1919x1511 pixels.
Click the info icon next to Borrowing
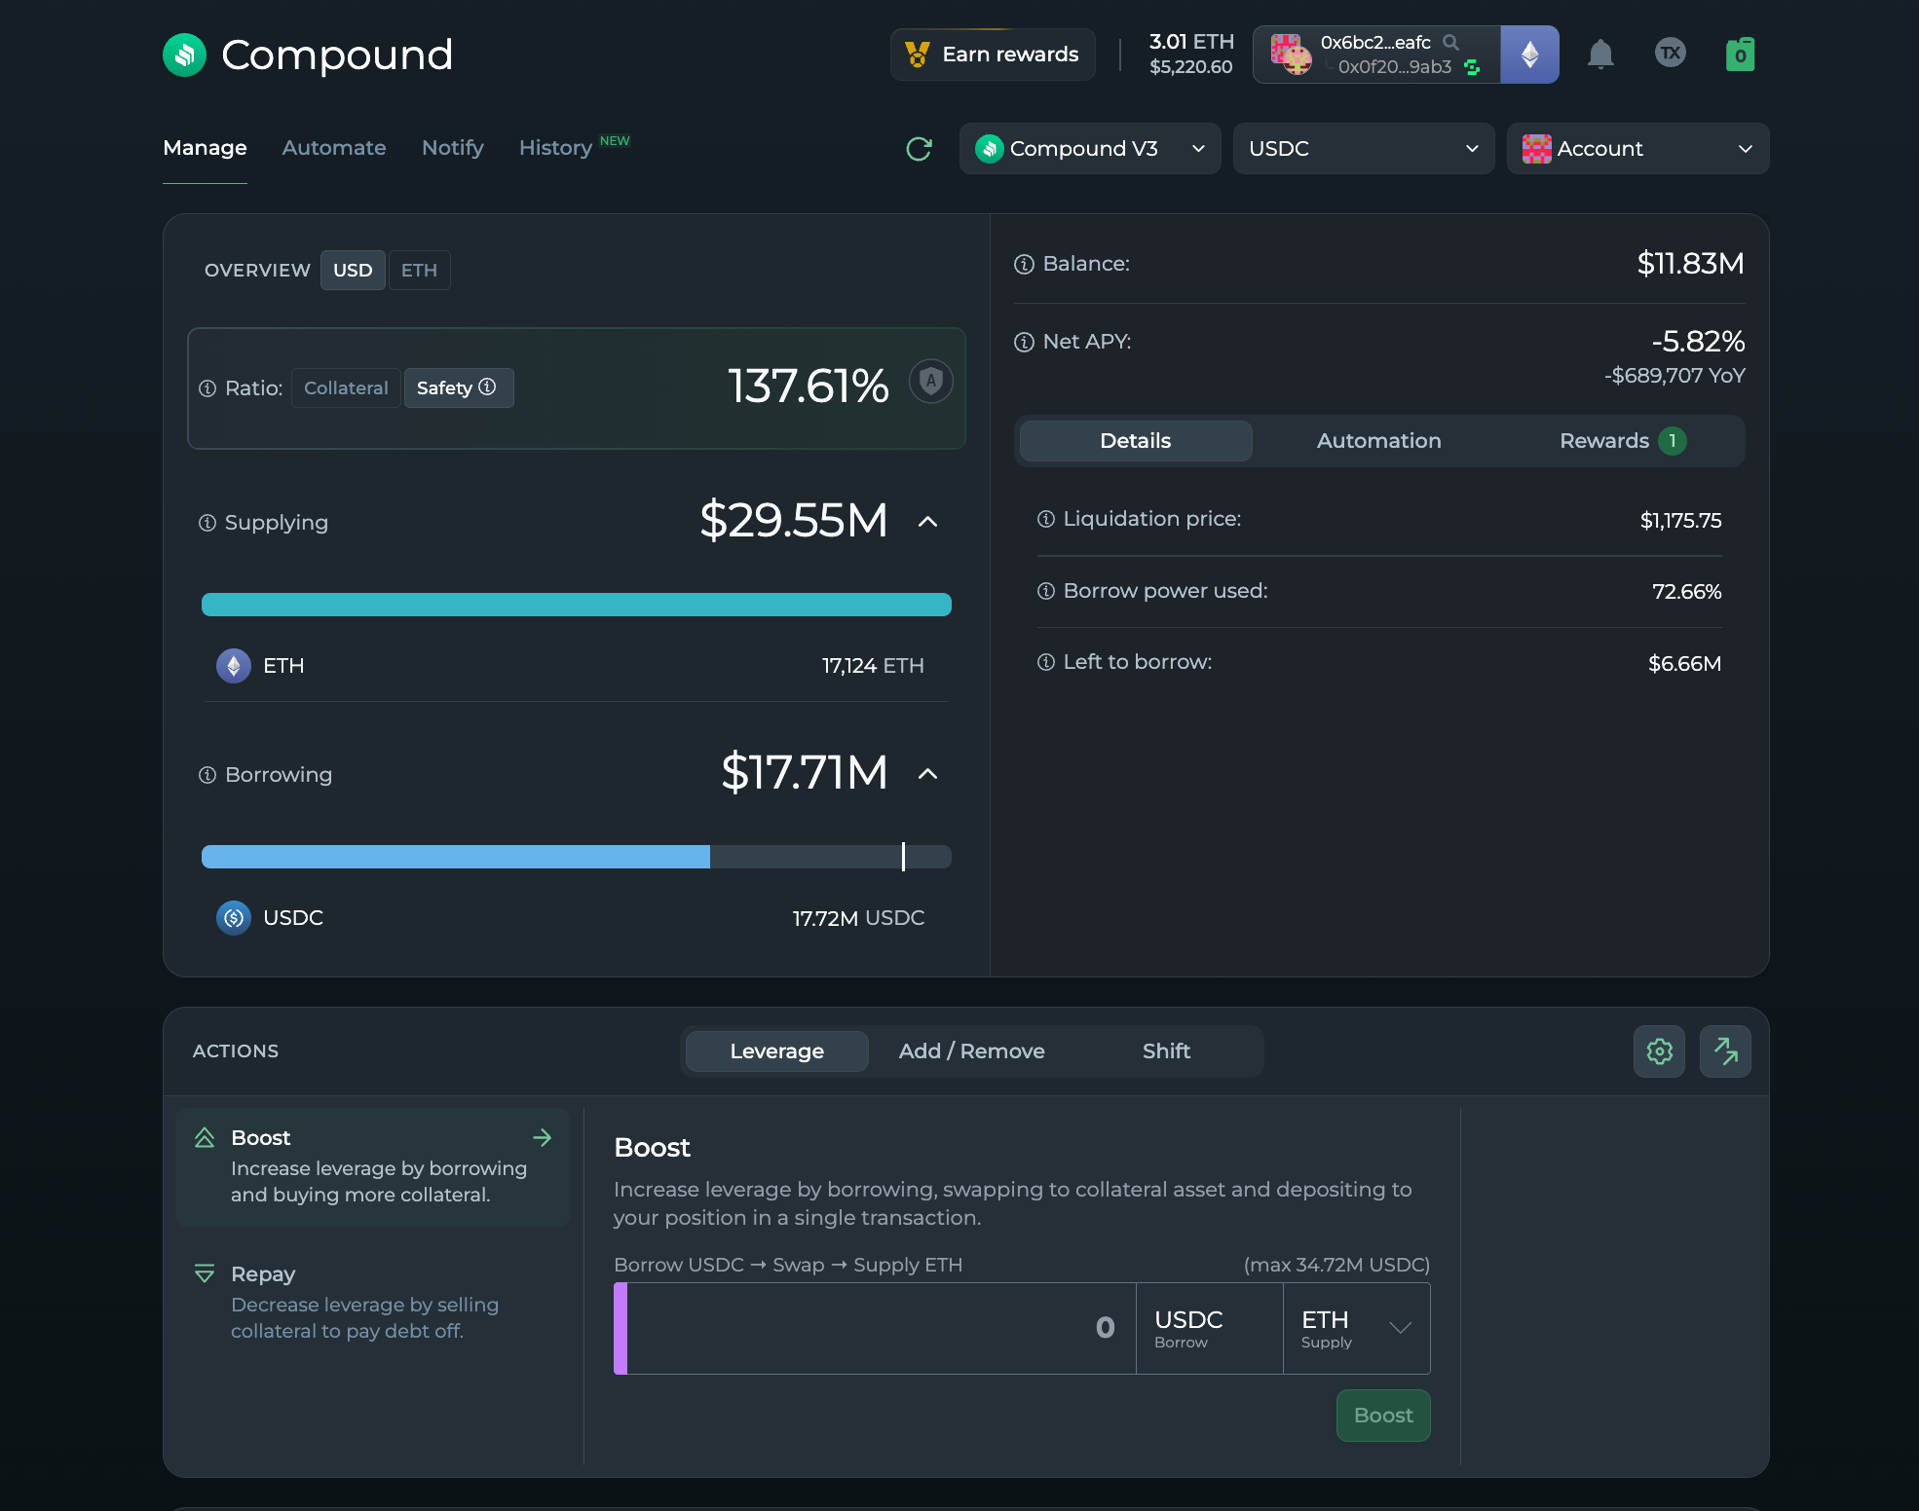(207, 775)
